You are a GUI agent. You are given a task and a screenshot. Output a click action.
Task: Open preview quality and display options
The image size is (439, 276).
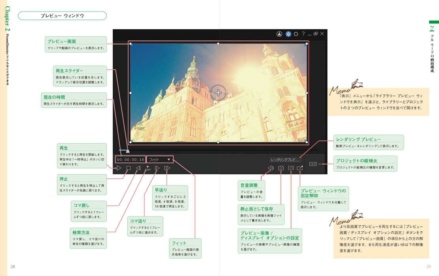pyautogui.click(x=291, y=168)
